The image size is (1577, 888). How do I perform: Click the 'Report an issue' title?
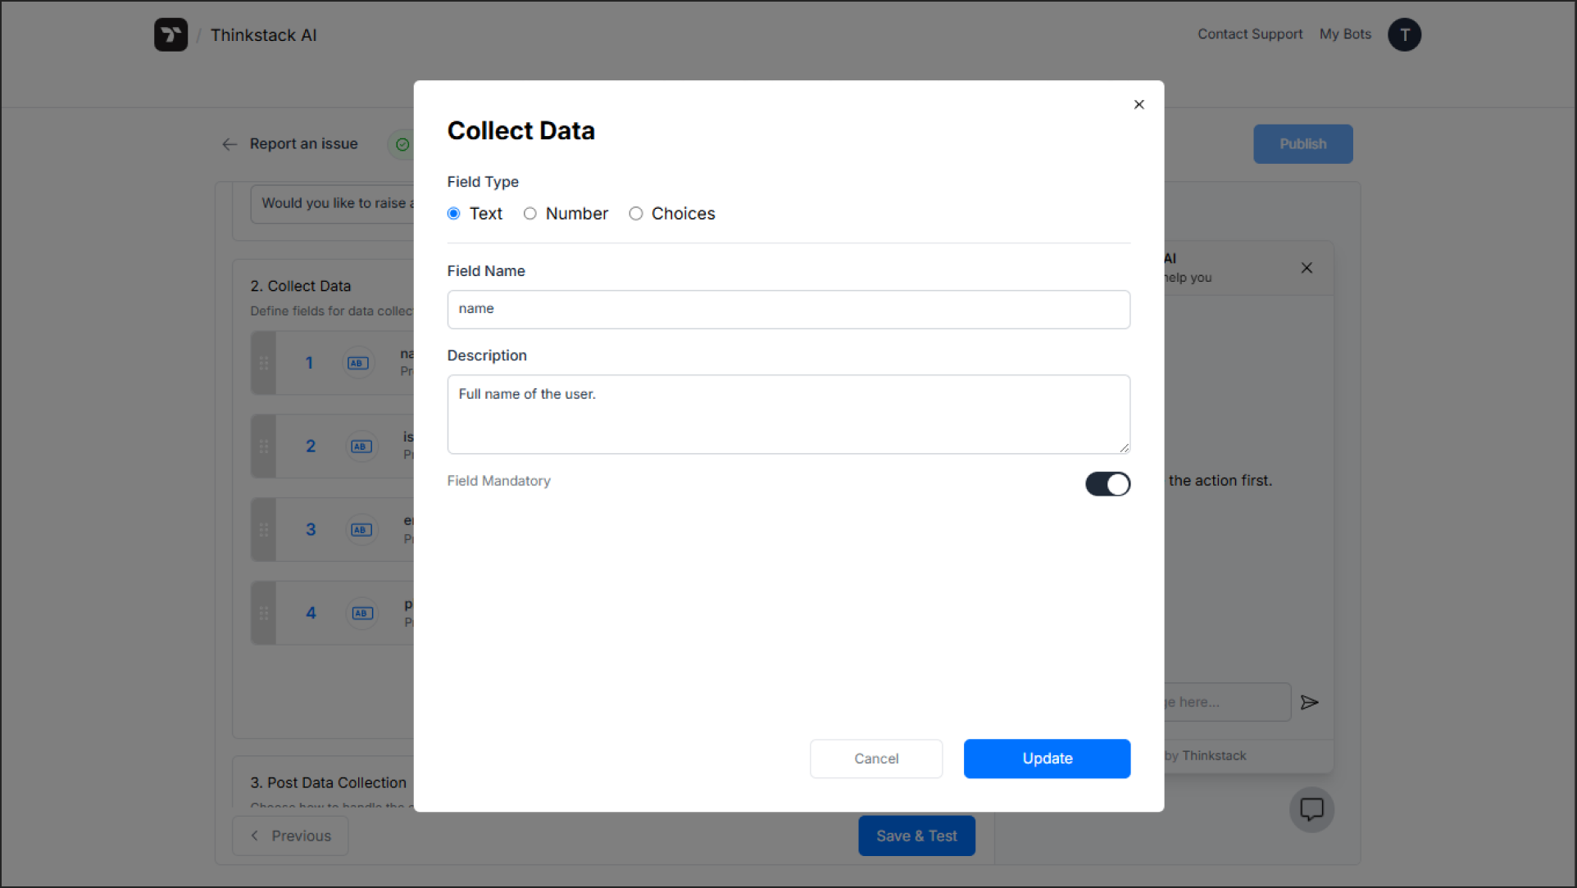click(x=303, y=144)
